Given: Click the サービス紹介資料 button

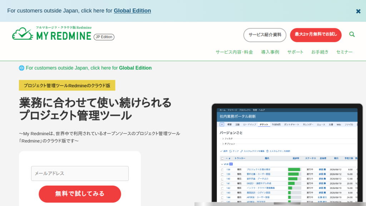Looking at the screenshot, I should 265,35.
